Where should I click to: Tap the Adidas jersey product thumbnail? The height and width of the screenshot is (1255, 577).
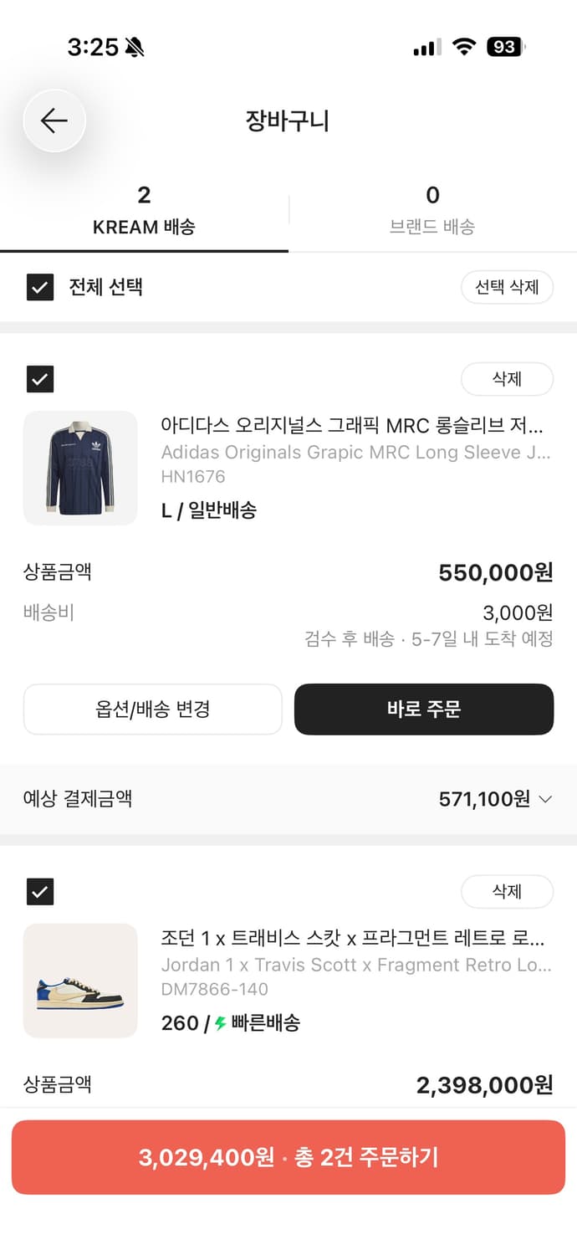[80, 468]
